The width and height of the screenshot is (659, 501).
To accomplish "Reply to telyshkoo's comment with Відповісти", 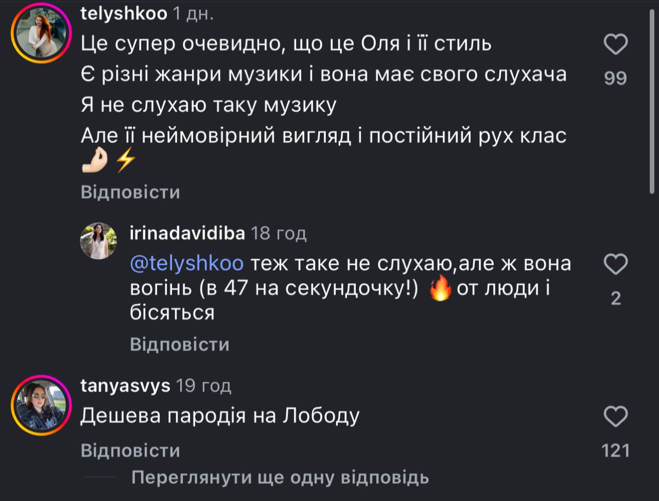I will point(130,193).
